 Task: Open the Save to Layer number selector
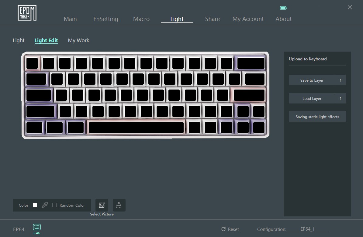coord(341,80)
